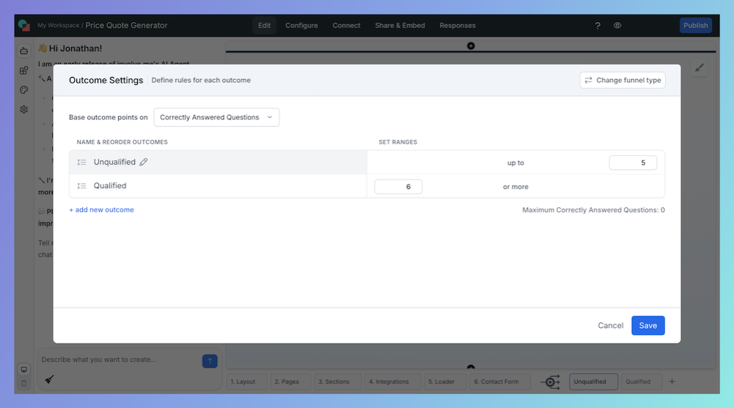Click the plus icon above the canvas
The image size is (734, 408).
tap(471, 46)
